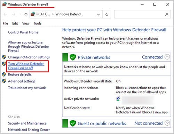The height and width of the screenshot is (134, 174).
Task: Click Restore defaults link
Action: [x=20, y=74]
